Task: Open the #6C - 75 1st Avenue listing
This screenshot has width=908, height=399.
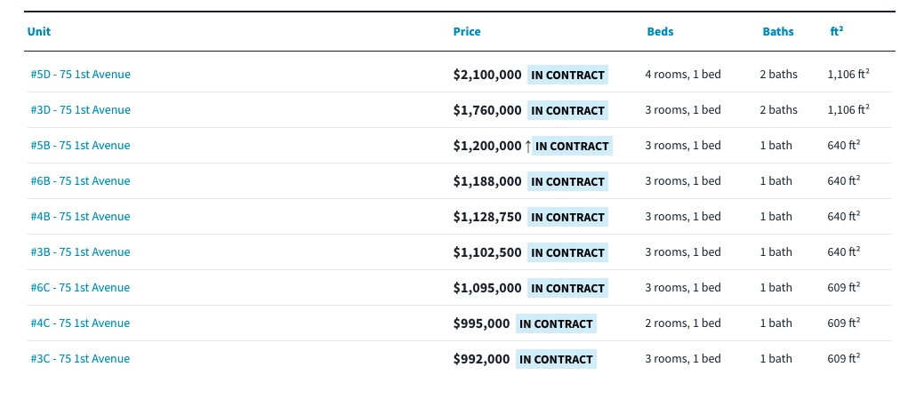Action: click(80, 288)
